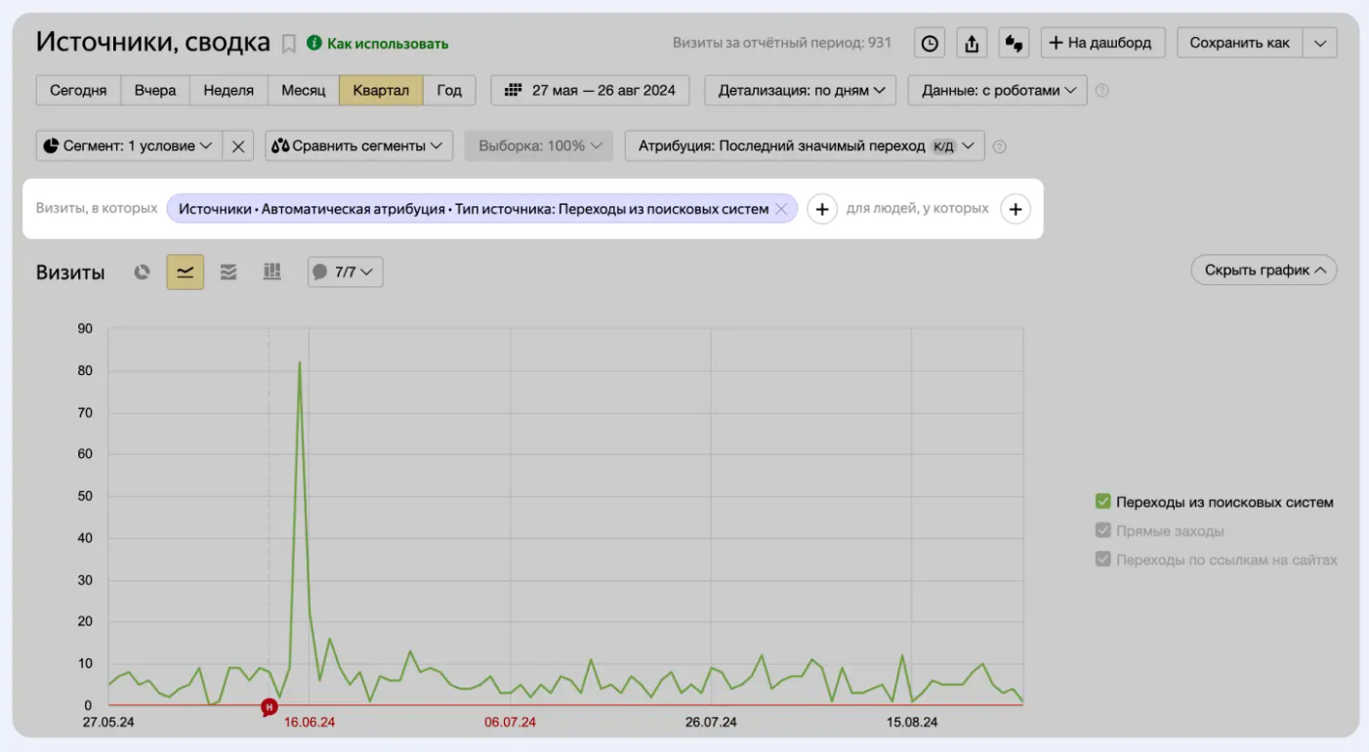Open the 'Как использовать' help link
This screenshot has width=1369, height=752.
click(378, 43)
